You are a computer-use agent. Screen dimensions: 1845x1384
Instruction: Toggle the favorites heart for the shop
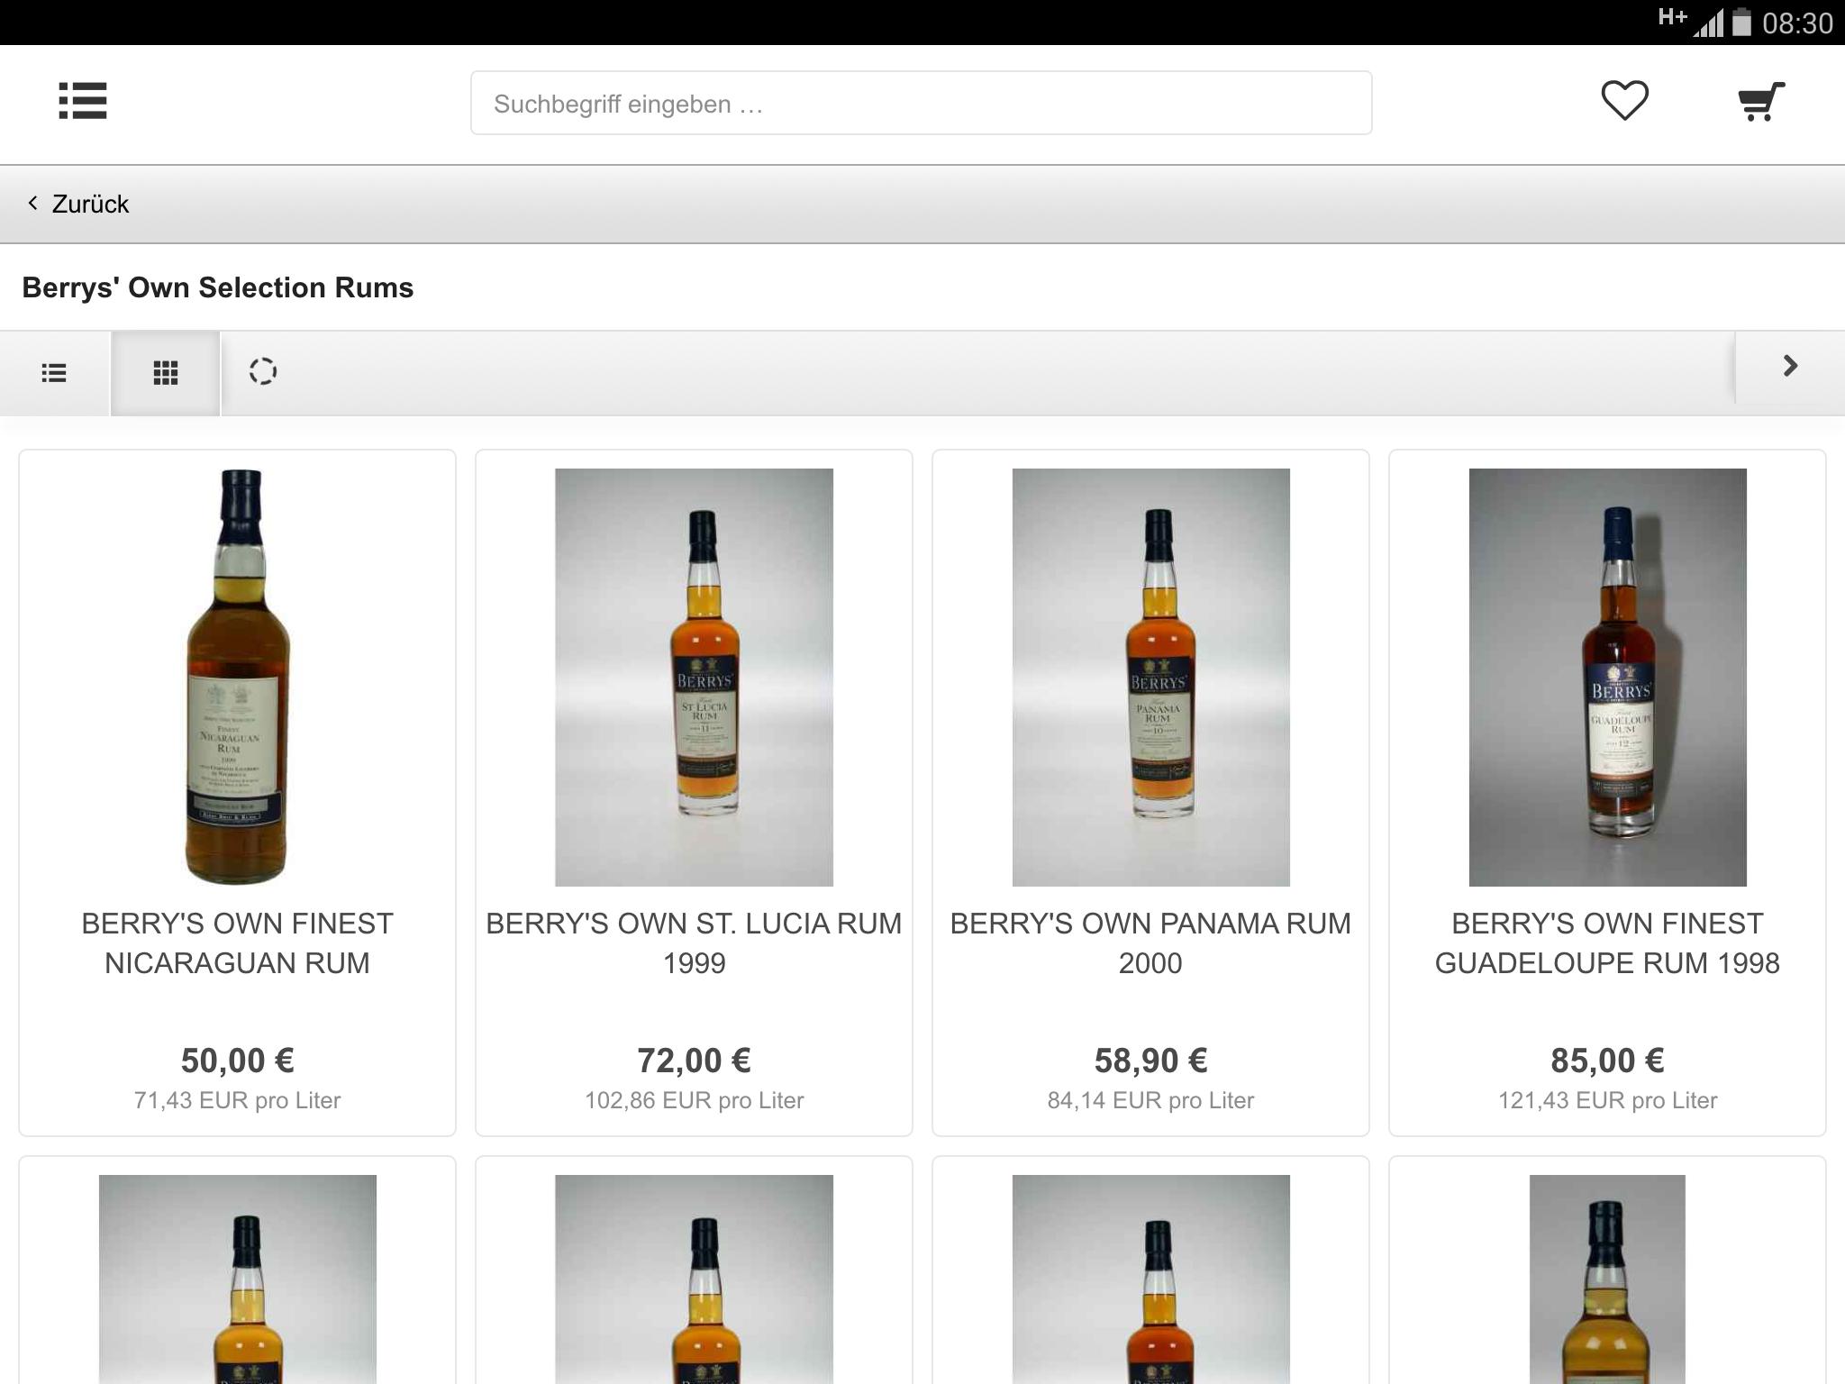(1623, 102)
